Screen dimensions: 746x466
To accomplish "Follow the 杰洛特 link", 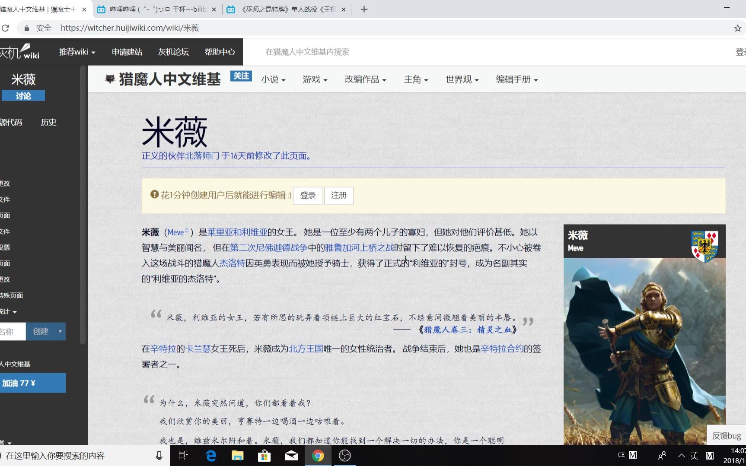I will point(232,263).
